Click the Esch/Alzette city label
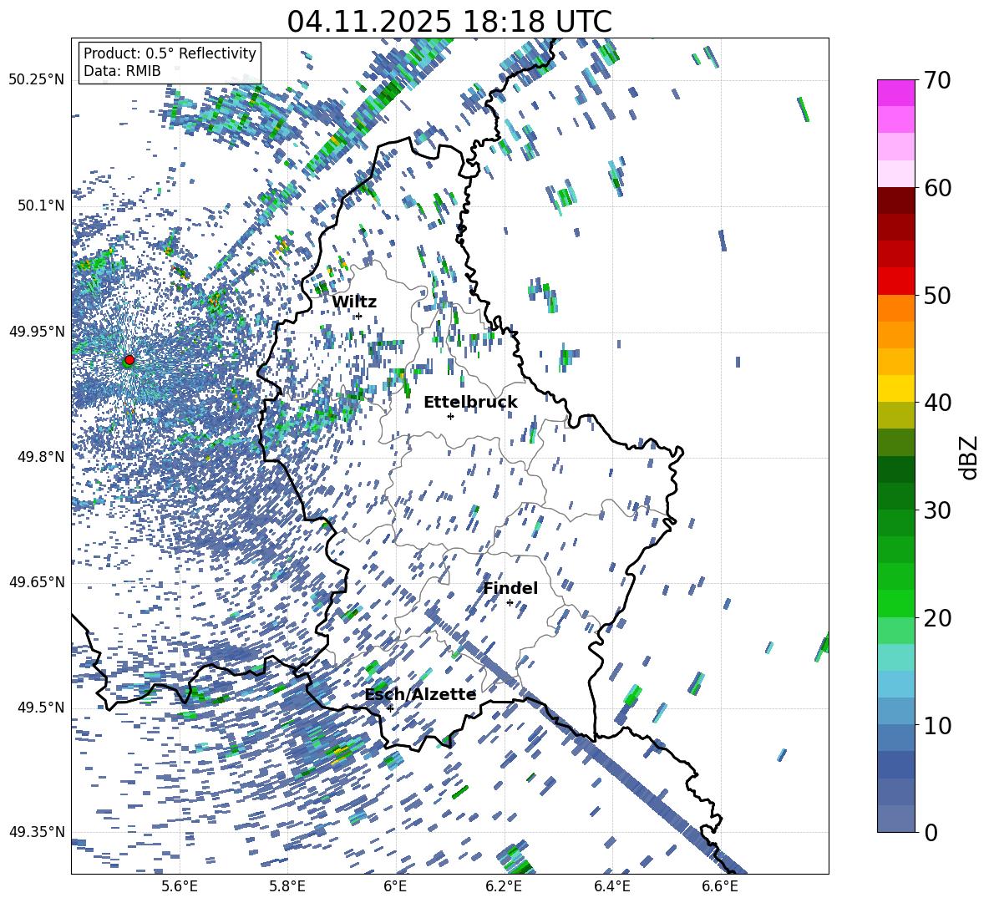This screenshot has height=903, width=989. click(x=420, y=694)
